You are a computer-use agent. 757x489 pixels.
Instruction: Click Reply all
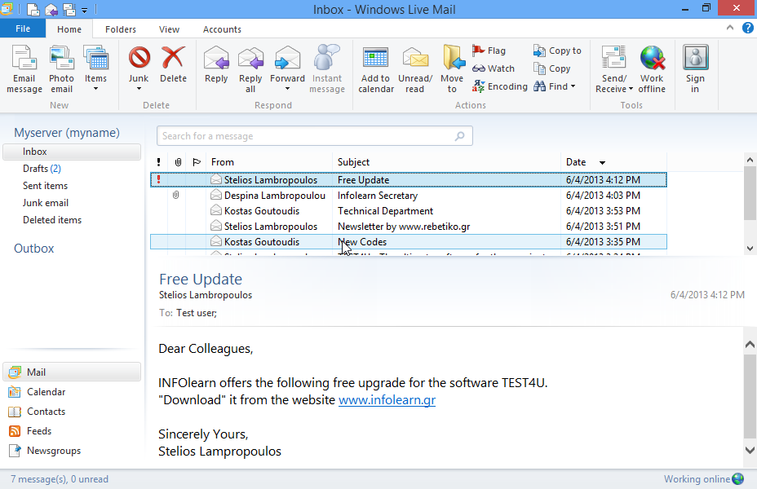point(250,69)
